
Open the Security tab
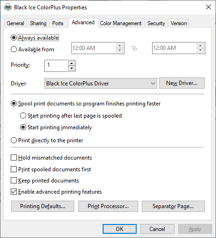(x=156, y=23)
